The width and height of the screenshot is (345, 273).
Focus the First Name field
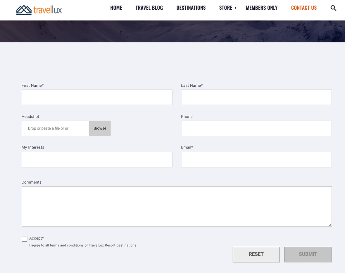click(97, 97)
